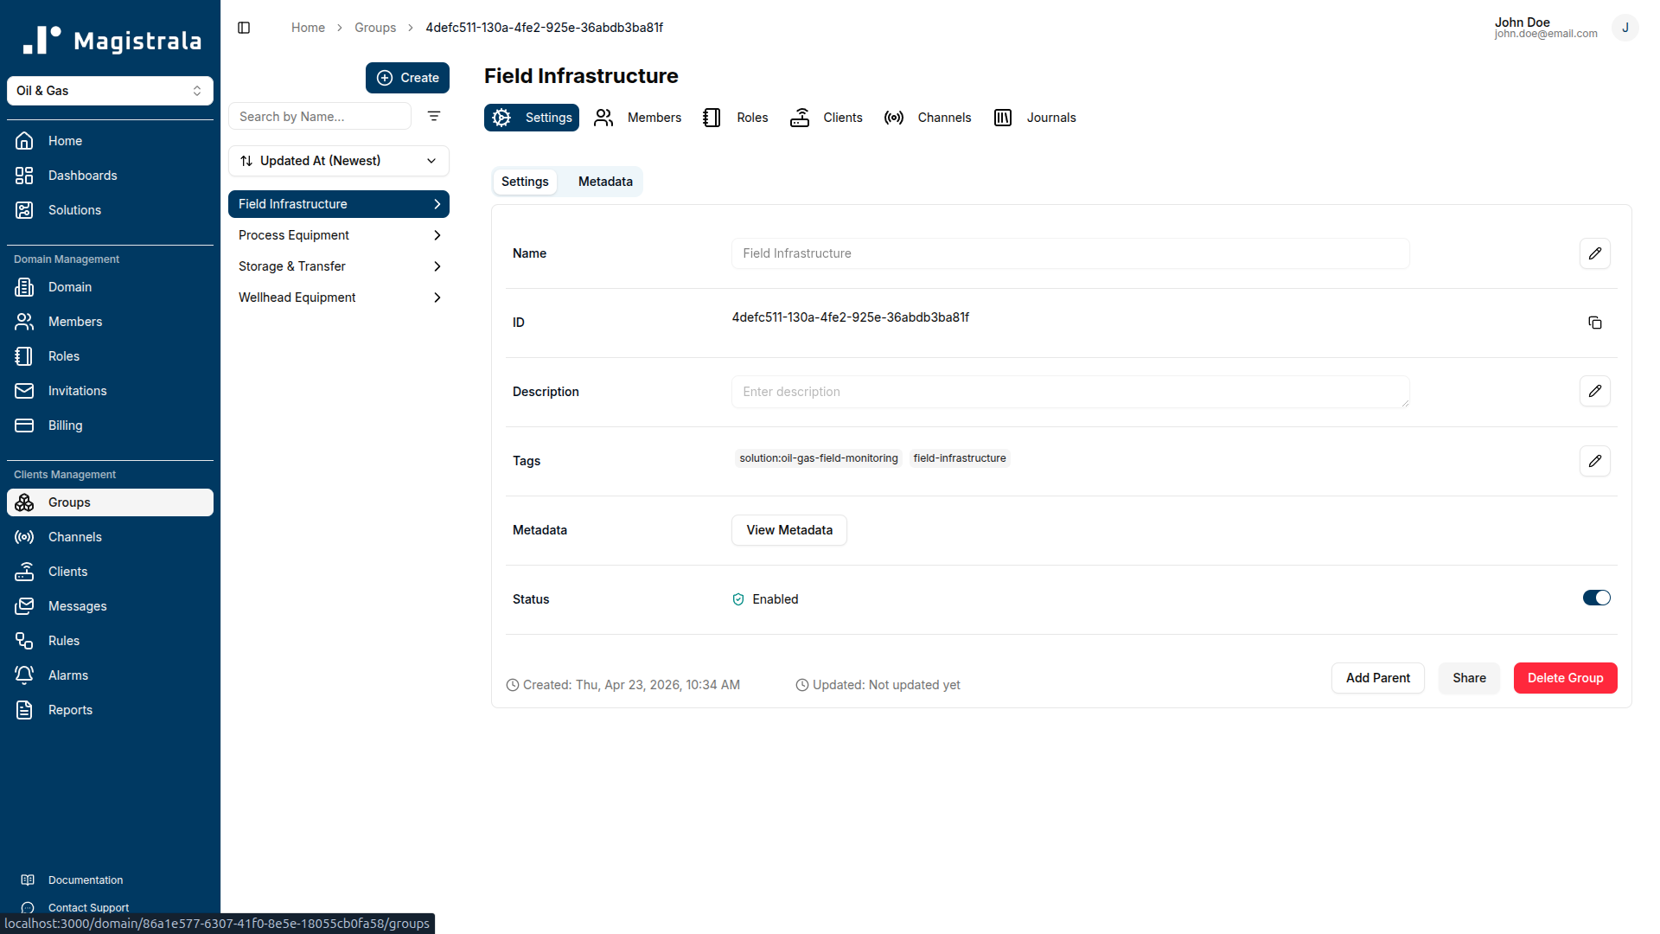Disable the group Status toggle
Viewport: 1660px width, 934px height.
tap(1596, 598)
